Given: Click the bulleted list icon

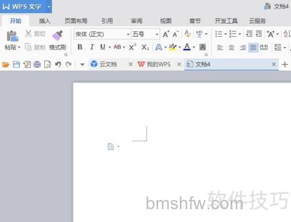Looking at the screenshot, I should 219,34.
